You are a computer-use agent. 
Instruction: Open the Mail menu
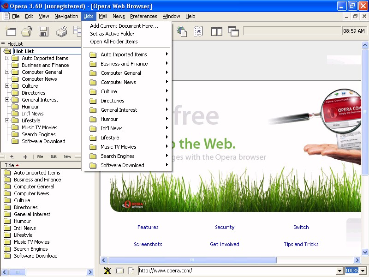pyautogui.click(x=103, y=16)
